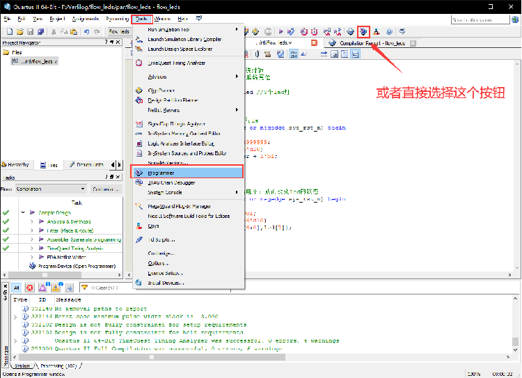
Task: Click the Start Compilation play icon
Action: [280, 31]
